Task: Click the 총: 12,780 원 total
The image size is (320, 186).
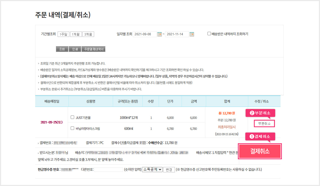Action: [227, 113]
